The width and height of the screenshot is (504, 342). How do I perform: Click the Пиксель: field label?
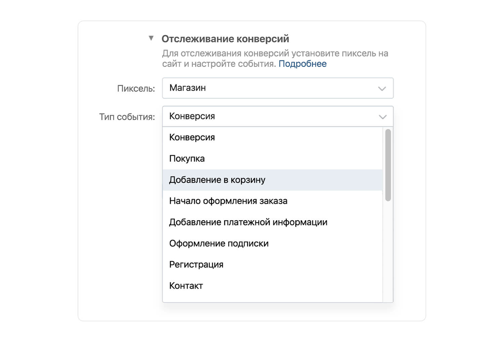pos(136,89)
